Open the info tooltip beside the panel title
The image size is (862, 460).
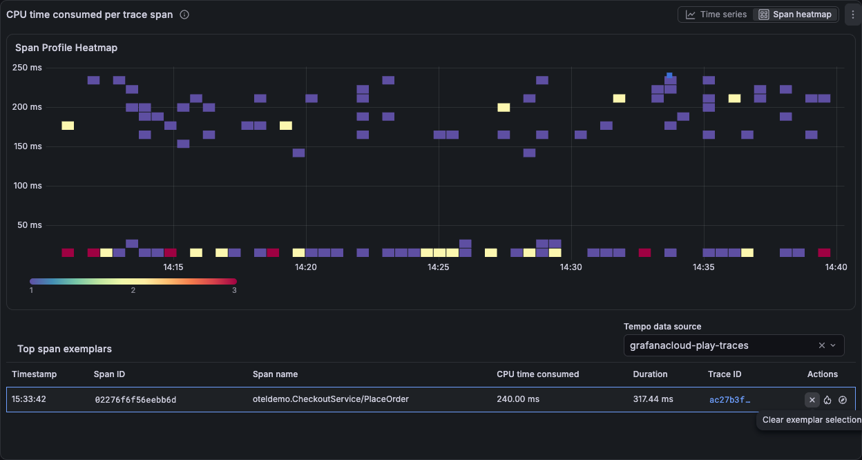click(x=184, y=15)
